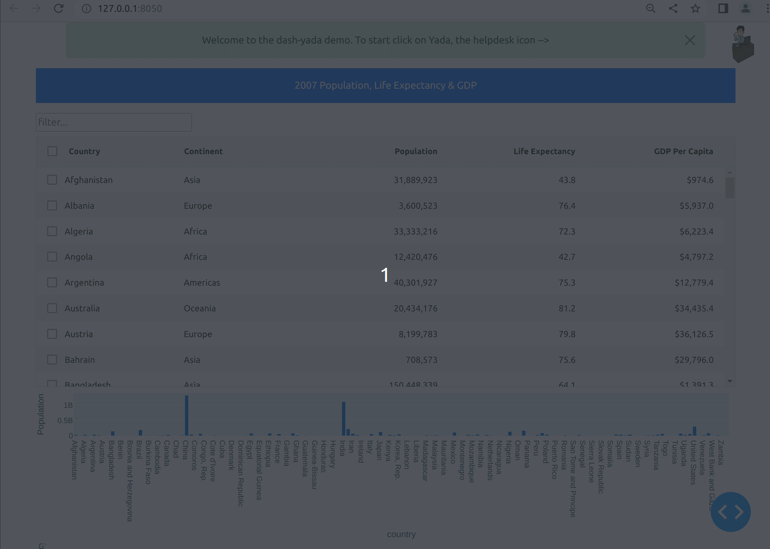Click the Yada helpdesk character icon
The width and height of the screenshot is (770, 549).
pos(742,44)
